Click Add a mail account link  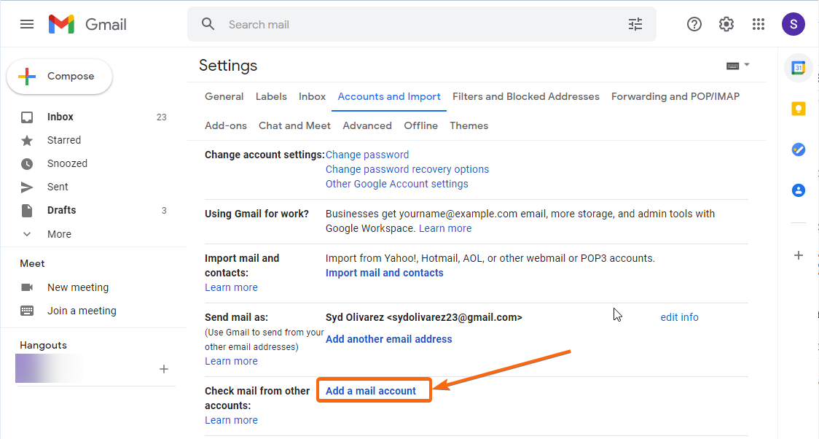pos(371,391)
